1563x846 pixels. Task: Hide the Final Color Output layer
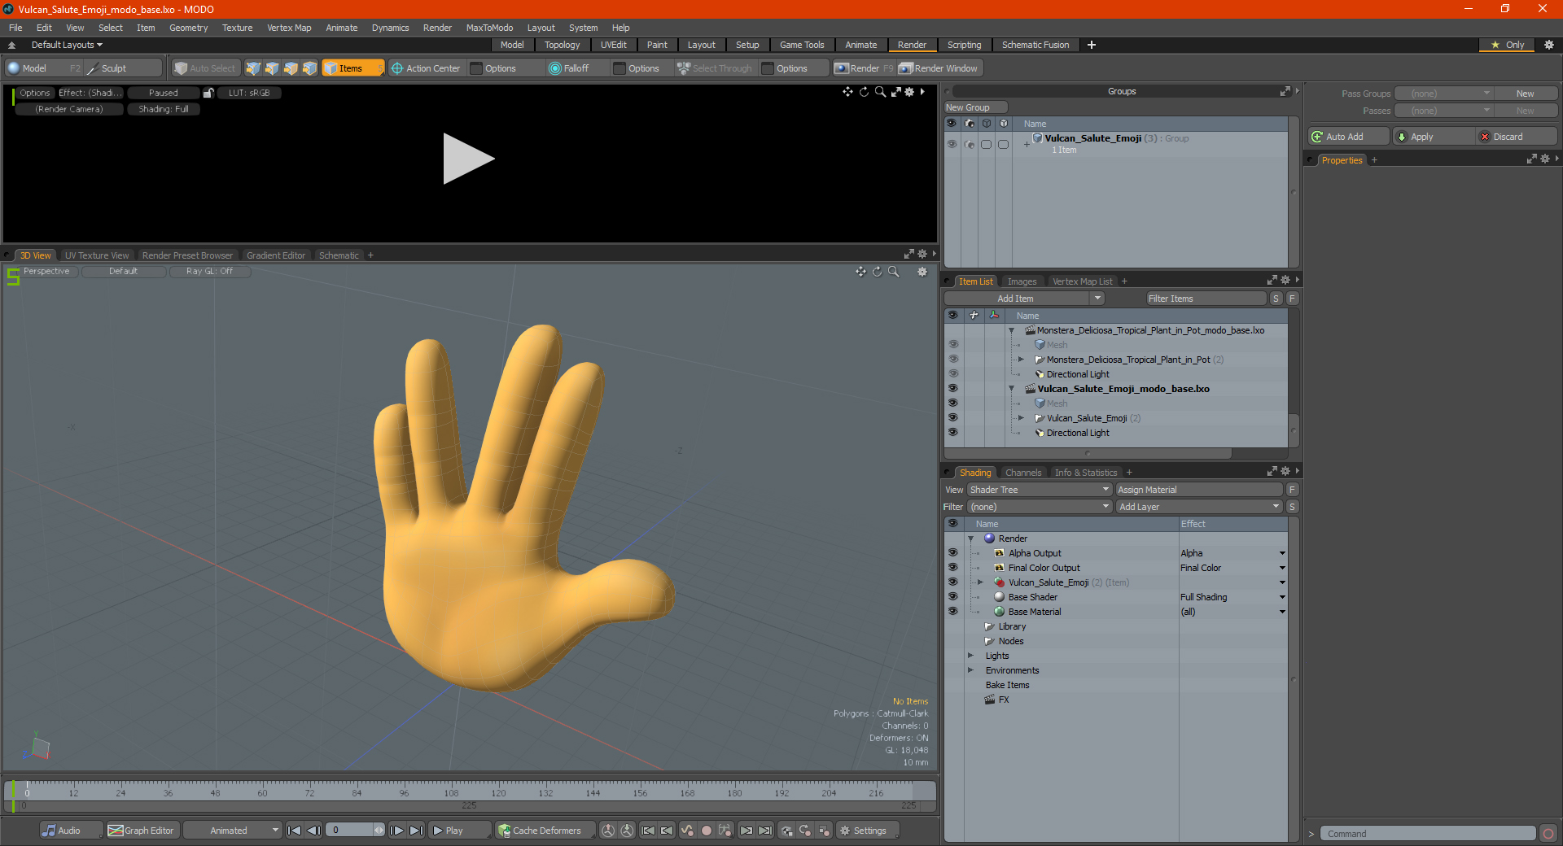(952, 567)
